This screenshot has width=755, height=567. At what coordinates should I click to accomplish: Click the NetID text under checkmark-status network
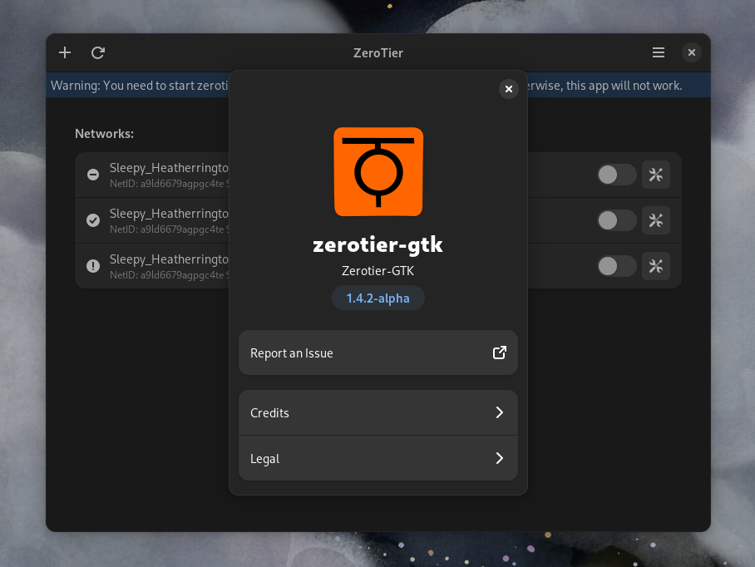point(170,229)
